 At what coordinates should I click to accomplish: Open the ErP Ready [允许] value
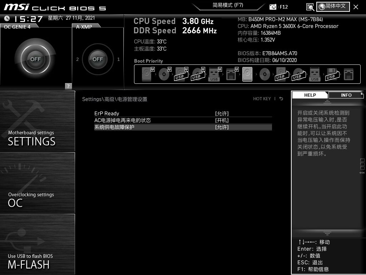(222, 114)
